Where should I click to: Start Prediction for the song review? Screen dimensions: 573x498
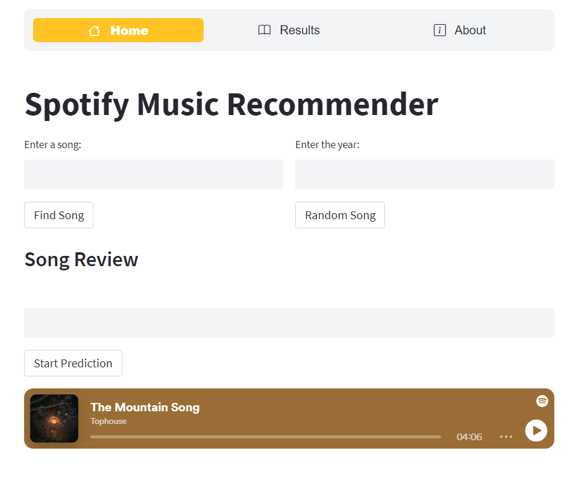(73, 363)
